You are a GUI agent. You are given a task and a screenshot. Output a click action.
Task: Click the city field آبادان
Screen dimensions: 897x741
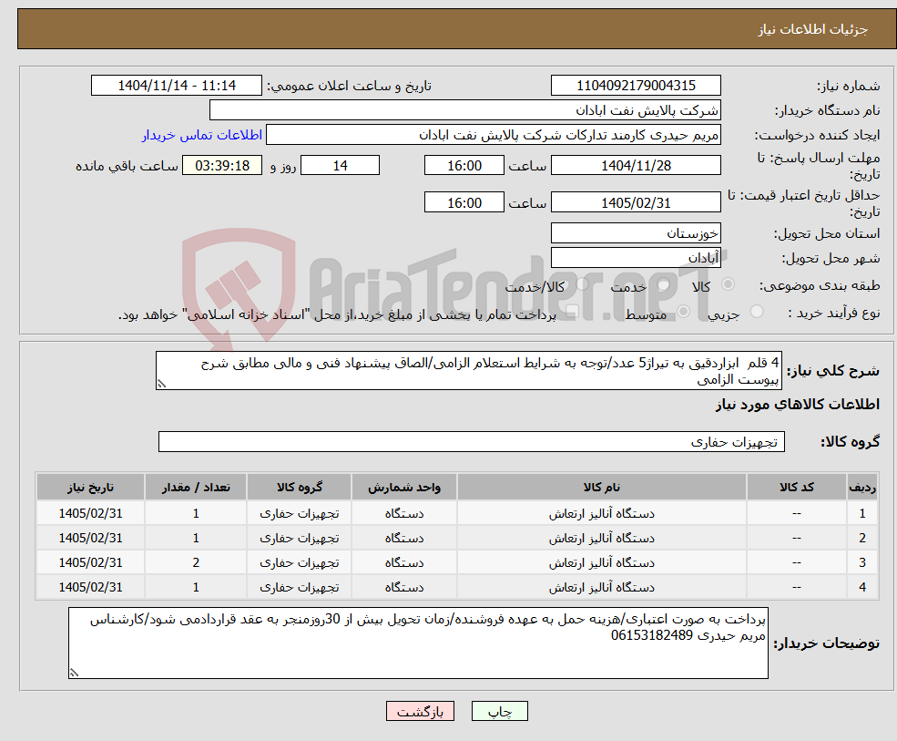coord(636,258)
